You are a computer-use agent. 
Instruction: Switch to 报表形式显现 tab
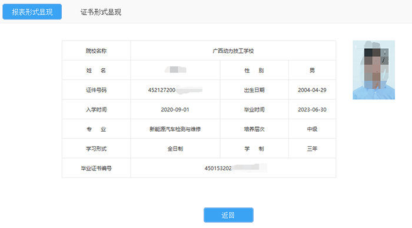pos(32,12)
